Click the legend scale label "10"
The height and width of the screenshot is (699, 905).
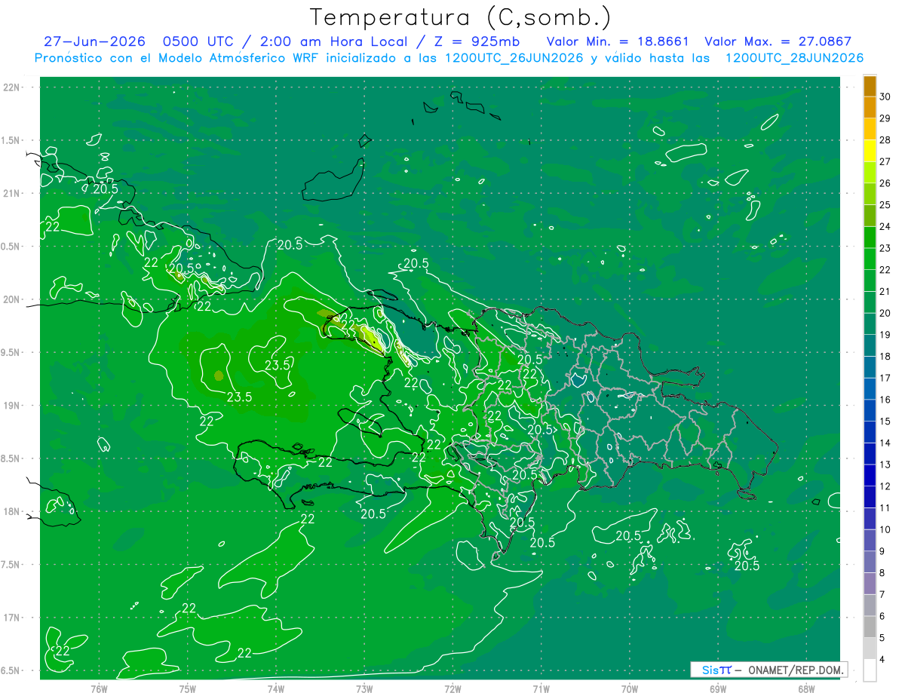(886, 529)
